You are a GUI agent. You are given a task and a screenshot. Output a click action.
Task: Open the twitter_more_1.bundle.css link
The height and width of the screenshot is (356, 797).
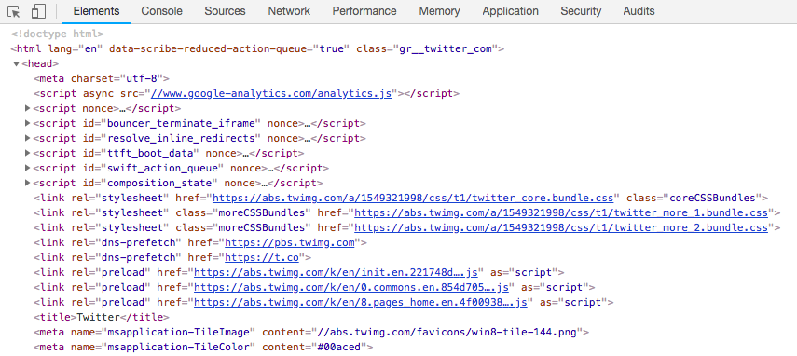pos(561,212)
